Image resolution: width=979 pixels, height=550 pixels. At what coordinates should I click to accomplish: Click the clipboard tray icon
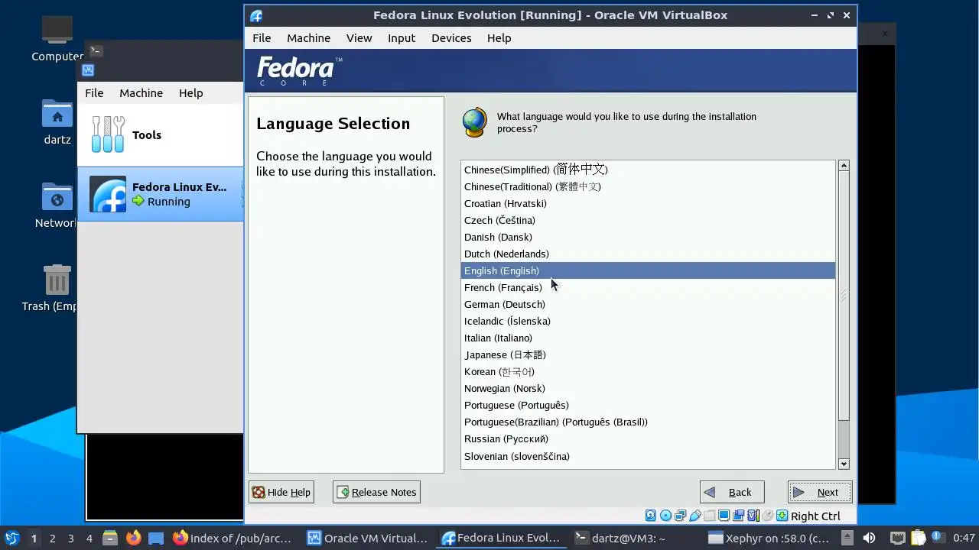[x=918, y=538]
